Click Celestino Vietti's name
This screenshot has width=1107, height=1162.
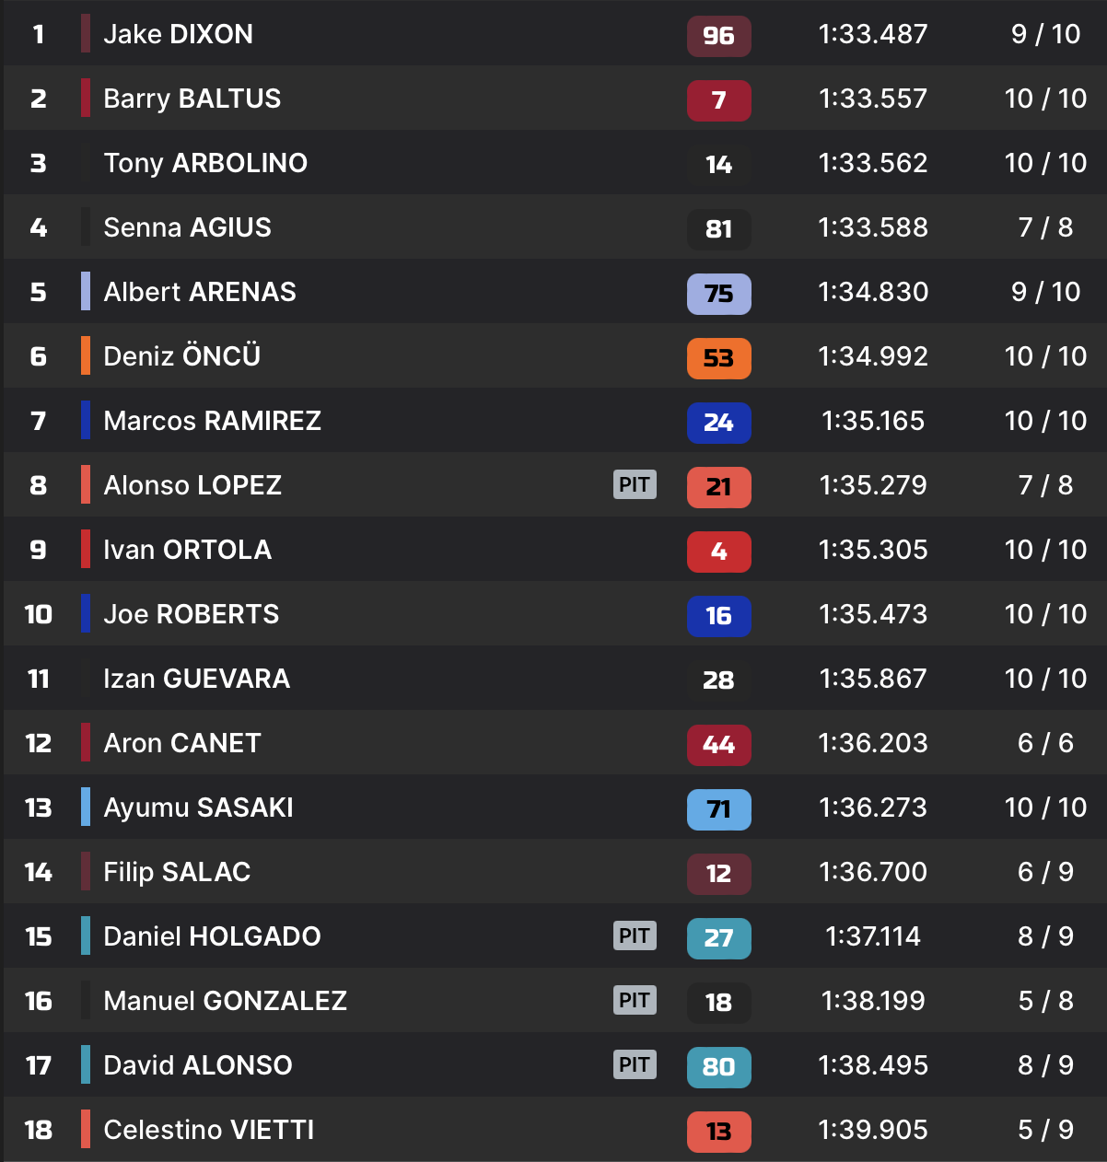[208, 1130]
